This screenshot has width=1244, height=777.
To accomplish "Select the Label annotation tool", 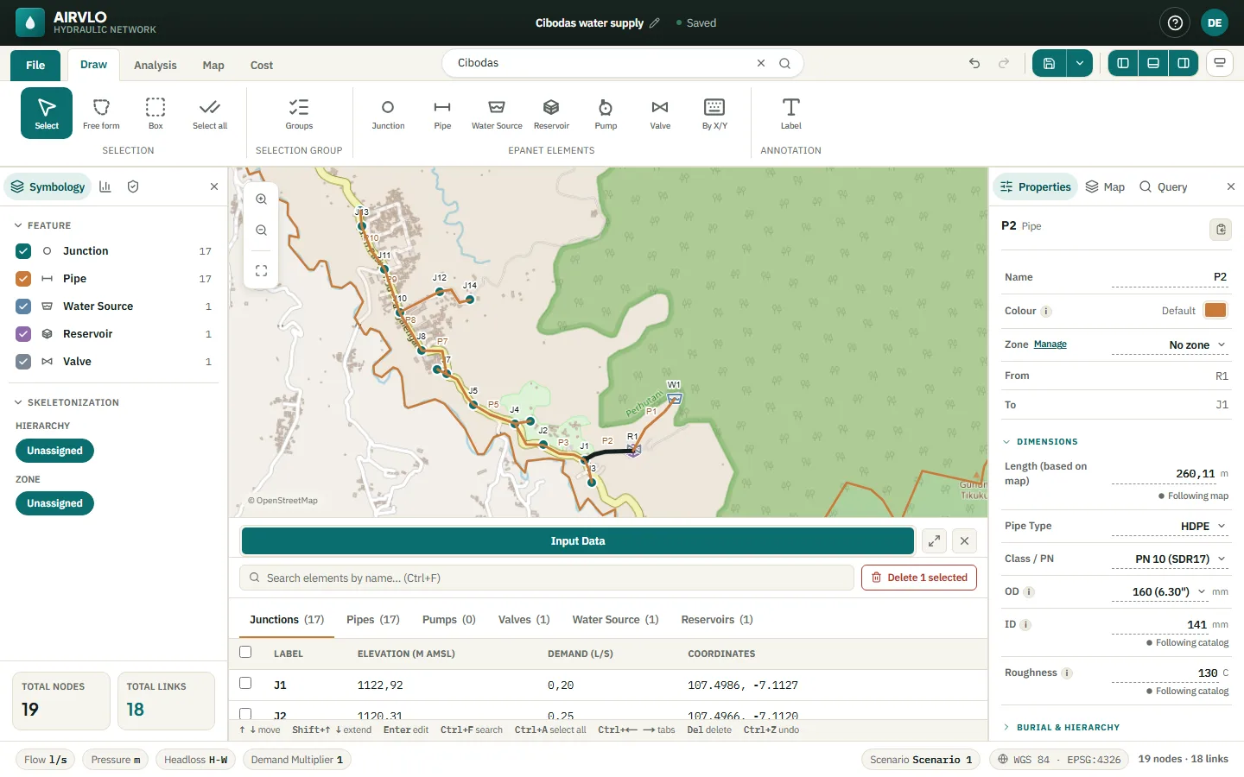I will (790, 113).
